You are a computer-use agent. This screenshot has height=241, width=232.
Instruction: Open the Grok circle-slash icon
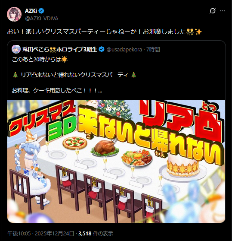213,11
